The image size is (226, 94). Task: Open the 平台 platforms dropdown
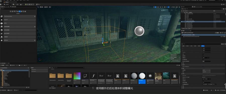click(x=38, y=4)
